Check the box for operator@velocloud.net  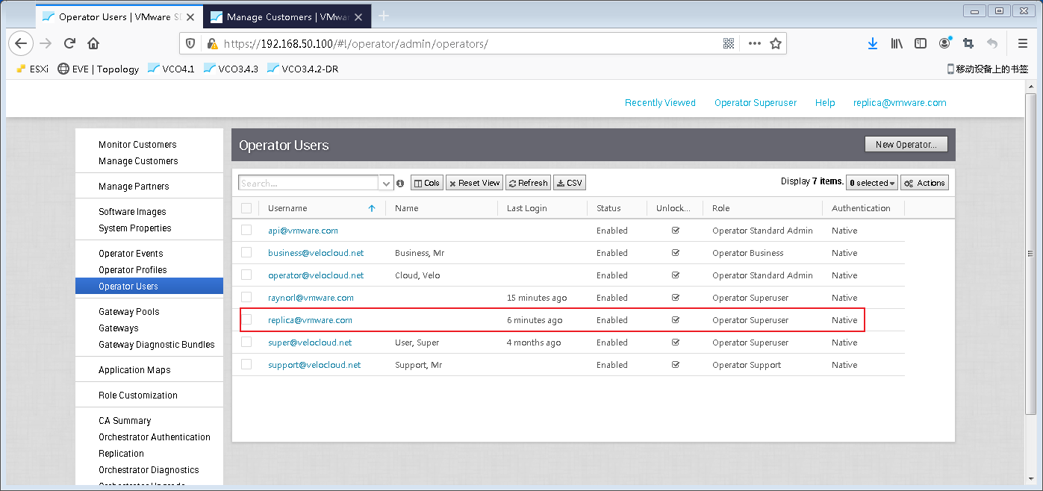(246, 275)
